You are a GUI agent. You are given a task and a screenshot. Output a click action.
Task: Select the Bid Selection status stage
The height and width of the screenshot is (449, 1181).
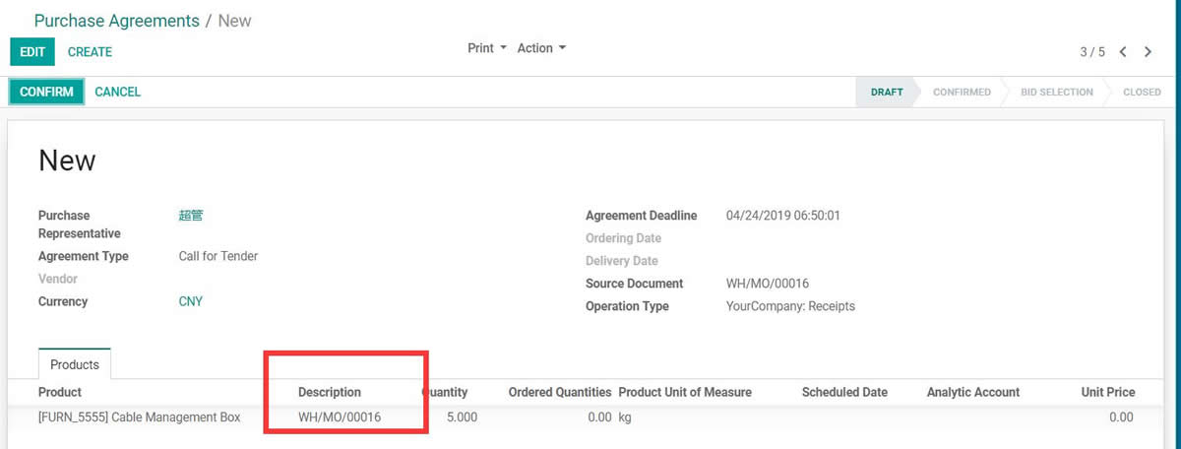[1056, 92]
